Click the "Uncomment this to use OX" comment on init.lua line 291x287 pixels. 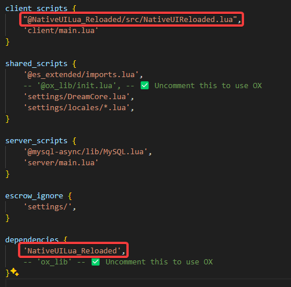click(x=208, y=86)
